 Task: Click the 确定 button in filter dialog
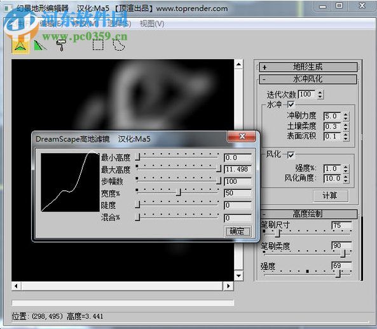point(238,231)
